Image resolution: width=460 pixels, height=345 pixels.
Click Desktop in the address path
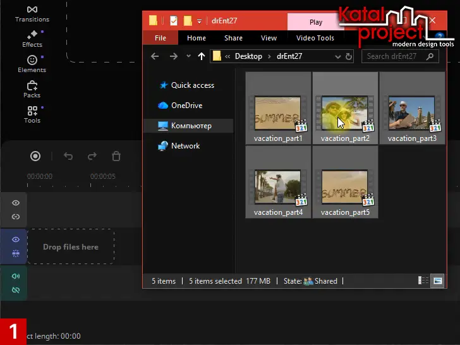[248, 56]
